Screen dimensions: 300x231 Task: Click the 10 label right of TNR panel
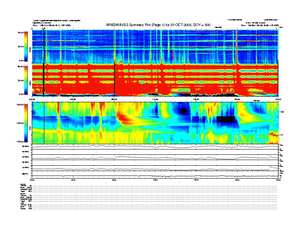(282, 135)
